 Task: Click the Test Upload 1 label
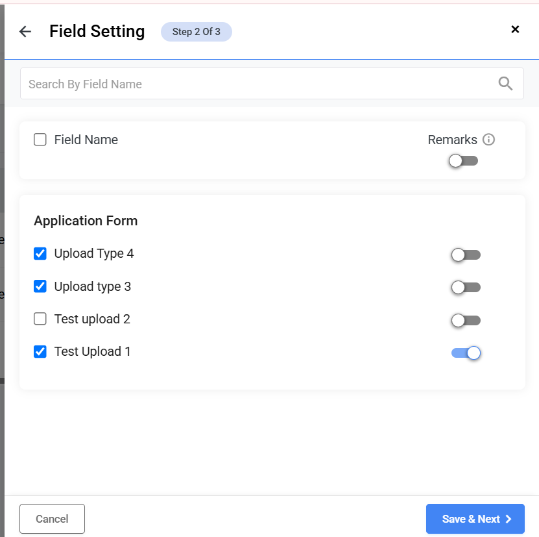click(93, 352)
